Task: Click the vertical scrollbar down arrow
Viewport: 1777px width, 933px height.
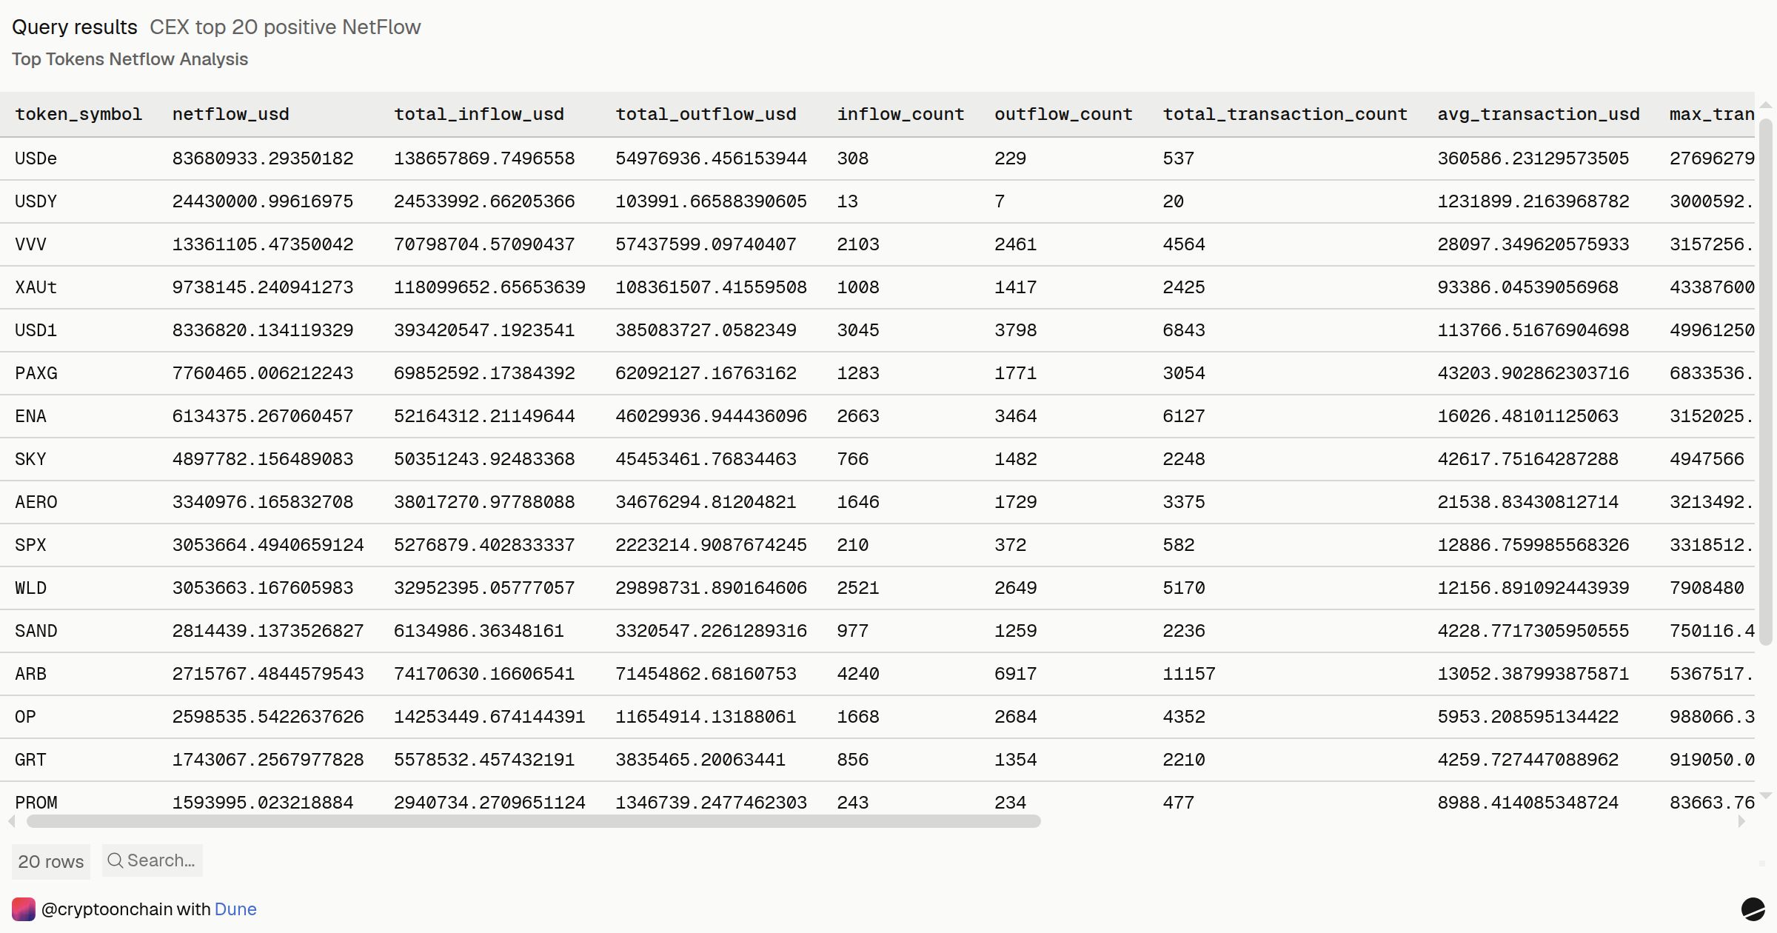Action: point(1766,796)
